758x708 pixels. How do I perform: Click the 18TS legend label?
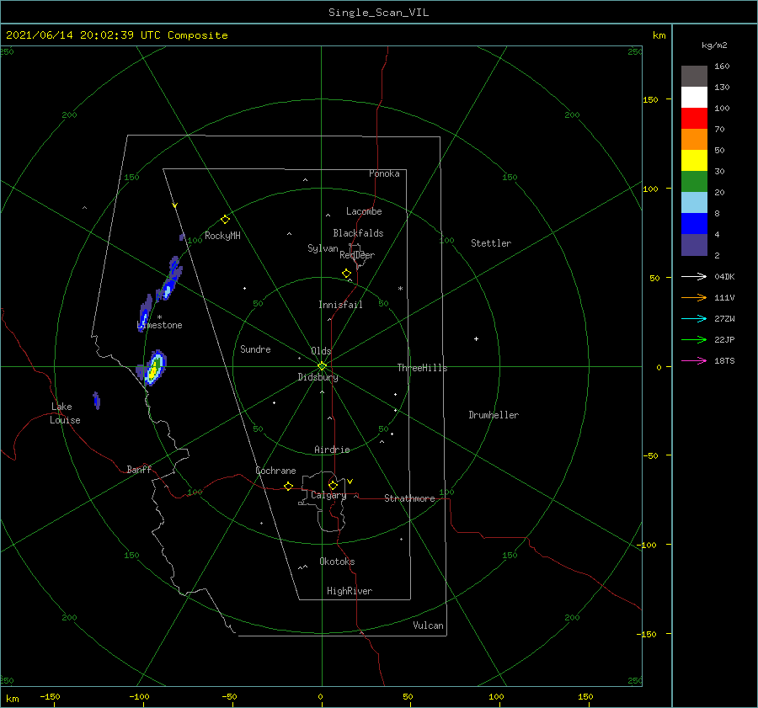tap(724, 361)
